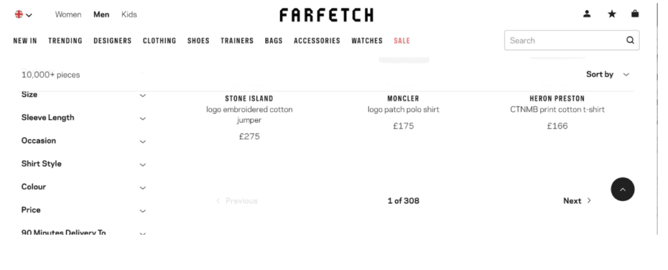Image resolution: width=668 pixels, height=270 pixels.
Task: Click the UK flag region selector
Action: pos(23,14)
